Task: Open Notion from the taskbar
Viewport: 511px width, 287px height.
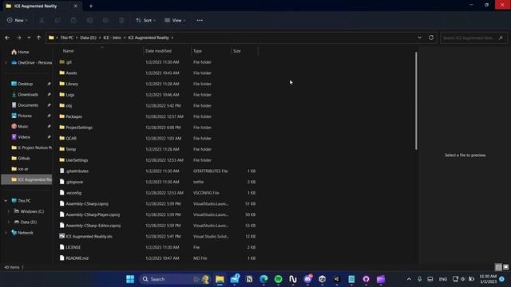Action: coord(249,279)
